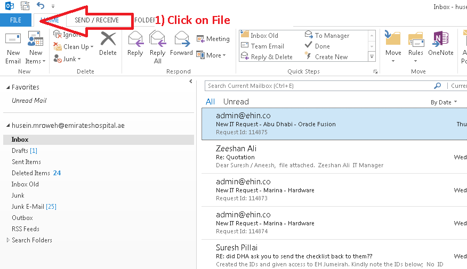
Task: Click Reply All button
Action: 158,47
